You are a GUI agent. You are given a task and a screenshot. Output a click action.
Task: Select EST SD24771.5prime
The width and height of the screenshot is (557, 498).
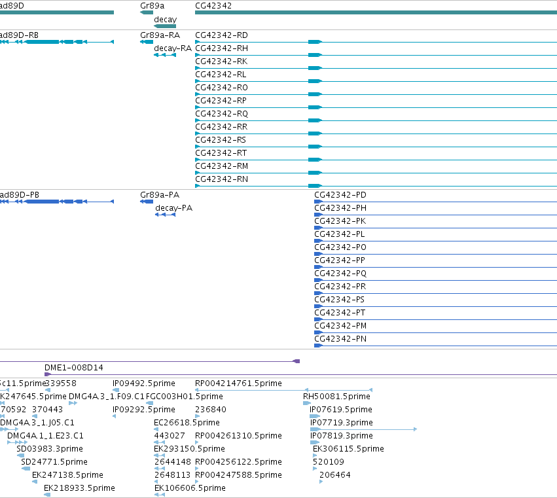click(54, 462)
